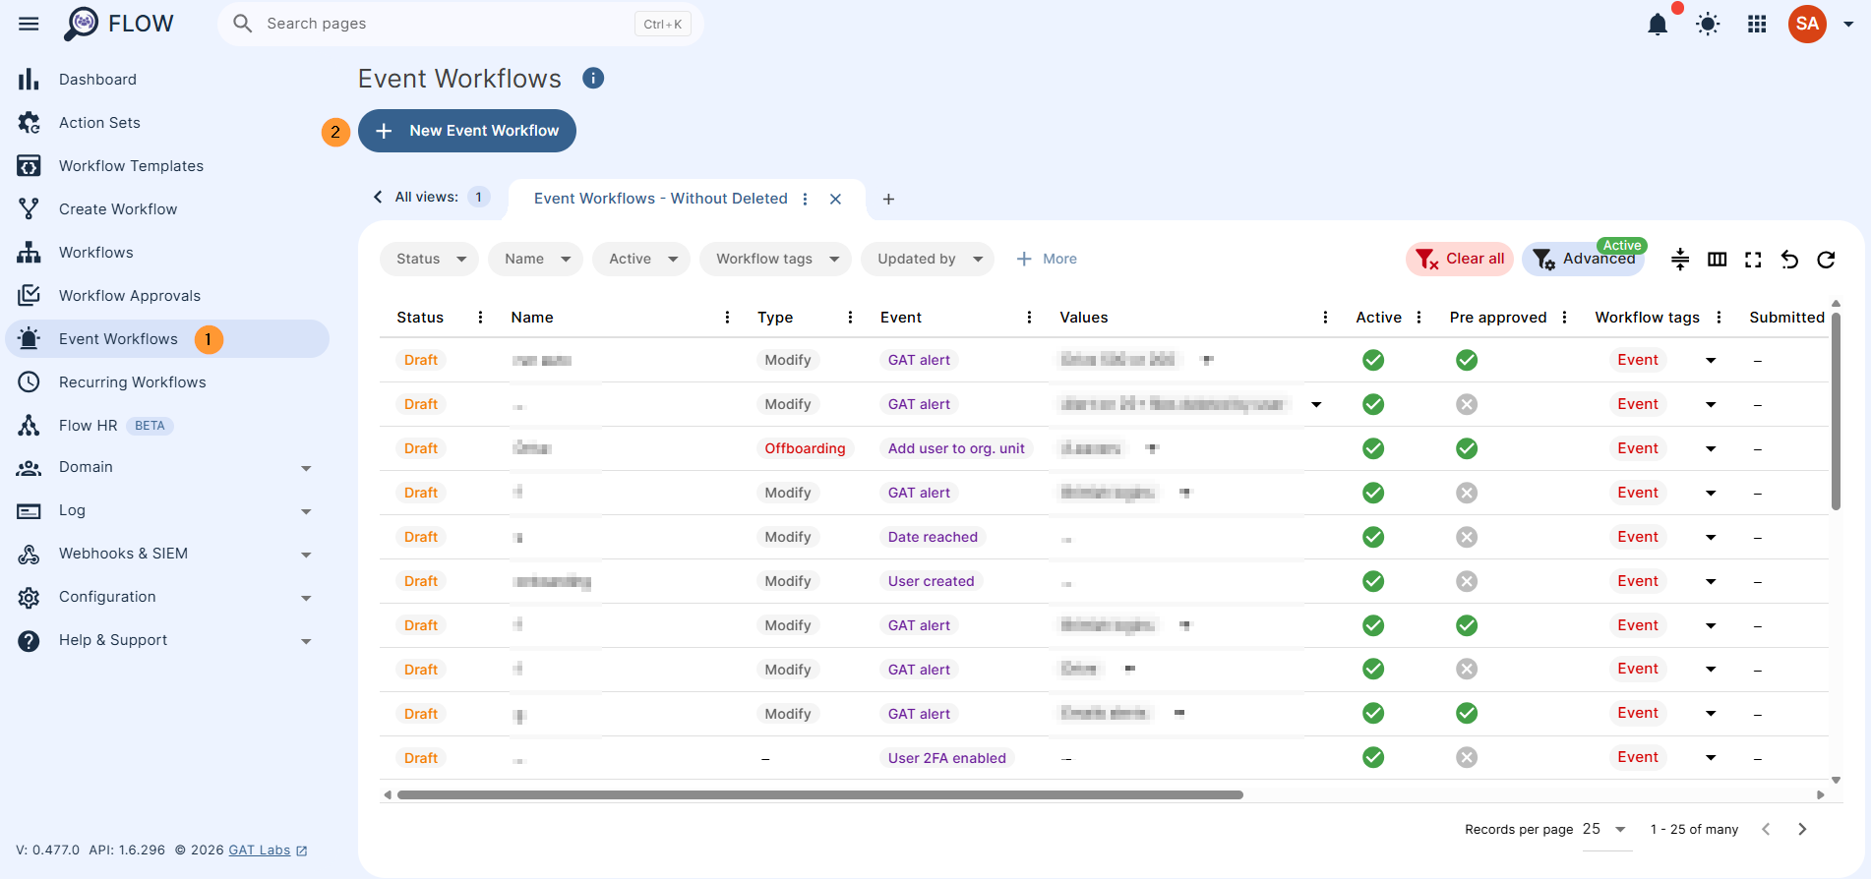Enter fullscreen table view

(x=1753, y=260)
